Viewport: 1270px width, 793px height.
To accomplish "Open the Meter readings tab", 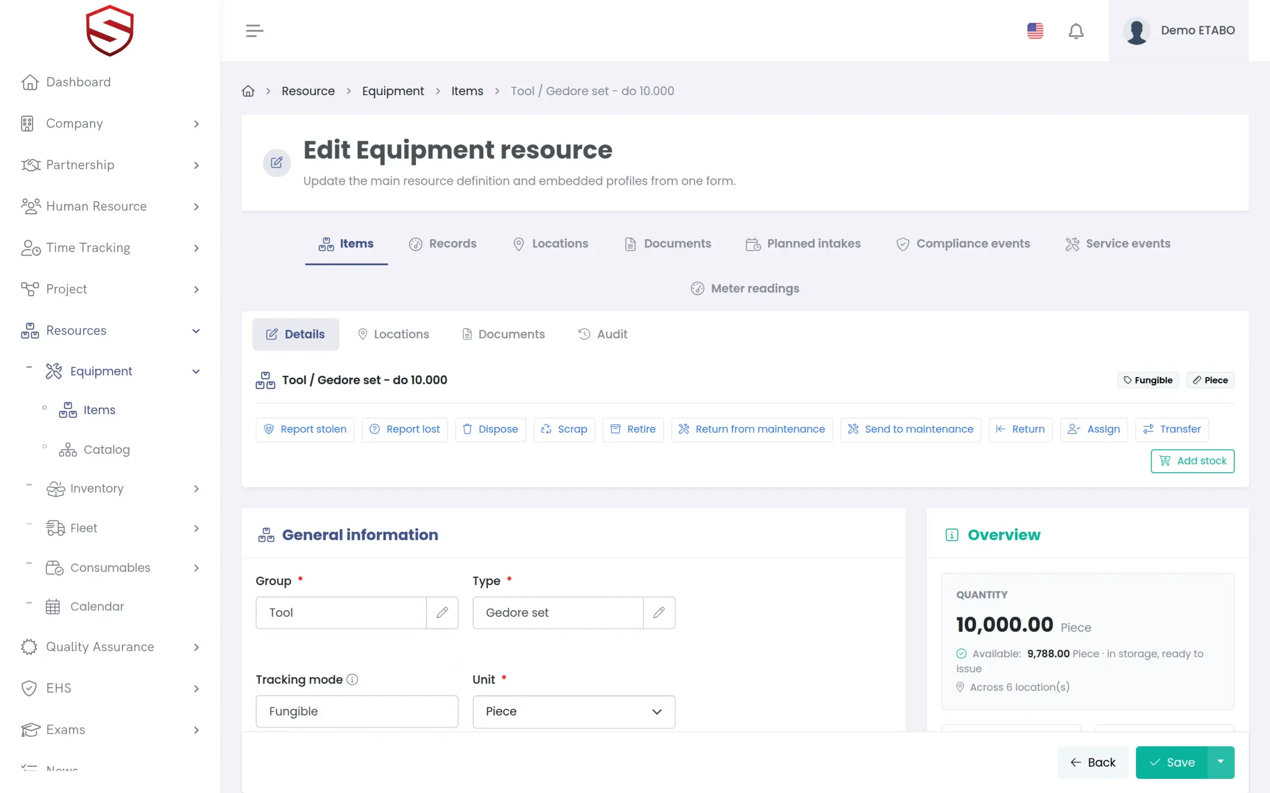I will click(x=745, y=288).
